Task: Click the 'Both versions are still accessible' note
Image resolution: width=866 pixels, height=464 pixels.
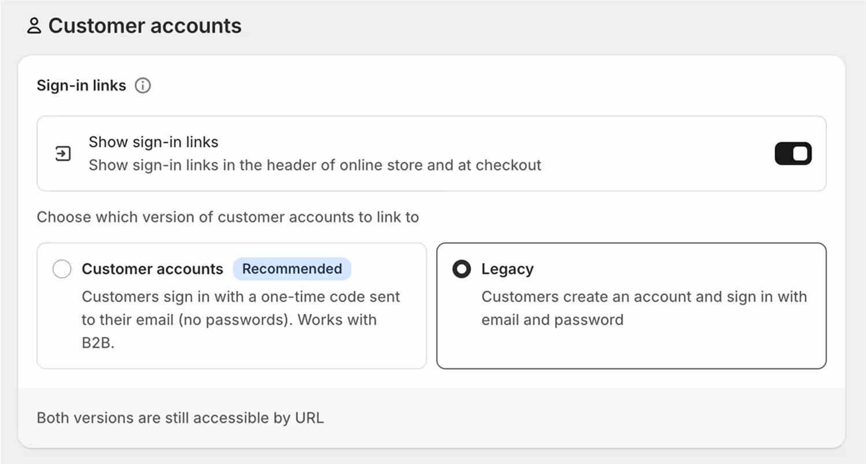Action: 180,418
